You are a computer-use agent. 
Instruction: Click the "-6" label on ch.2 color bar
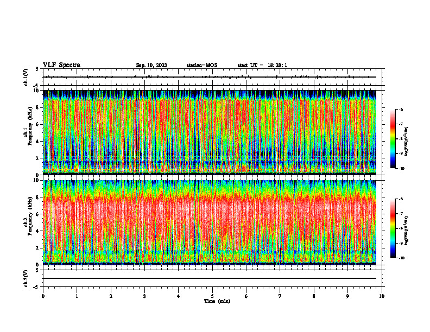point(401,199)
